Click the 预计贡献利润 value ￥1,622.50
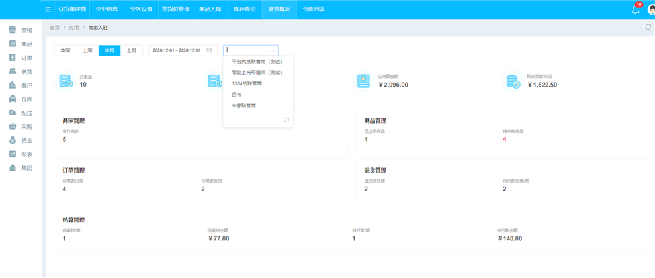 click(x=542, y=85)
